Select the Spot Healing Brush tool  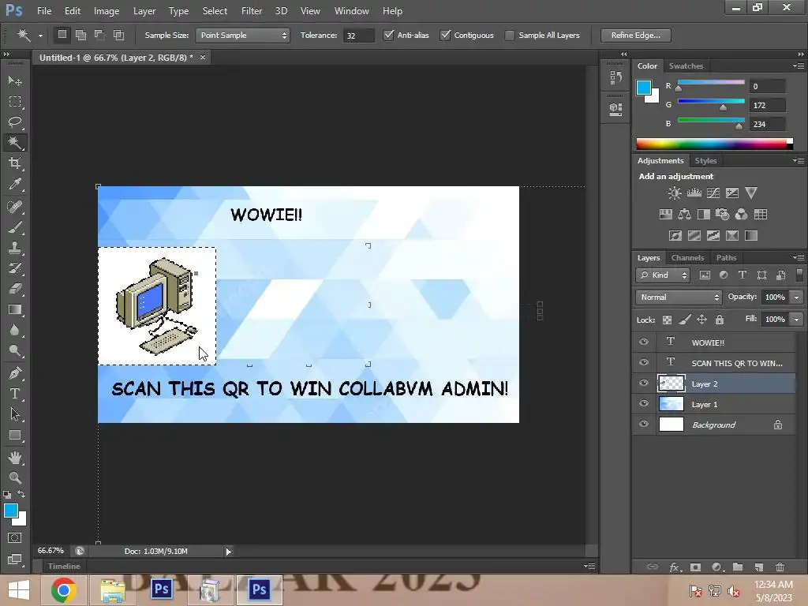(x=15, y=207)
